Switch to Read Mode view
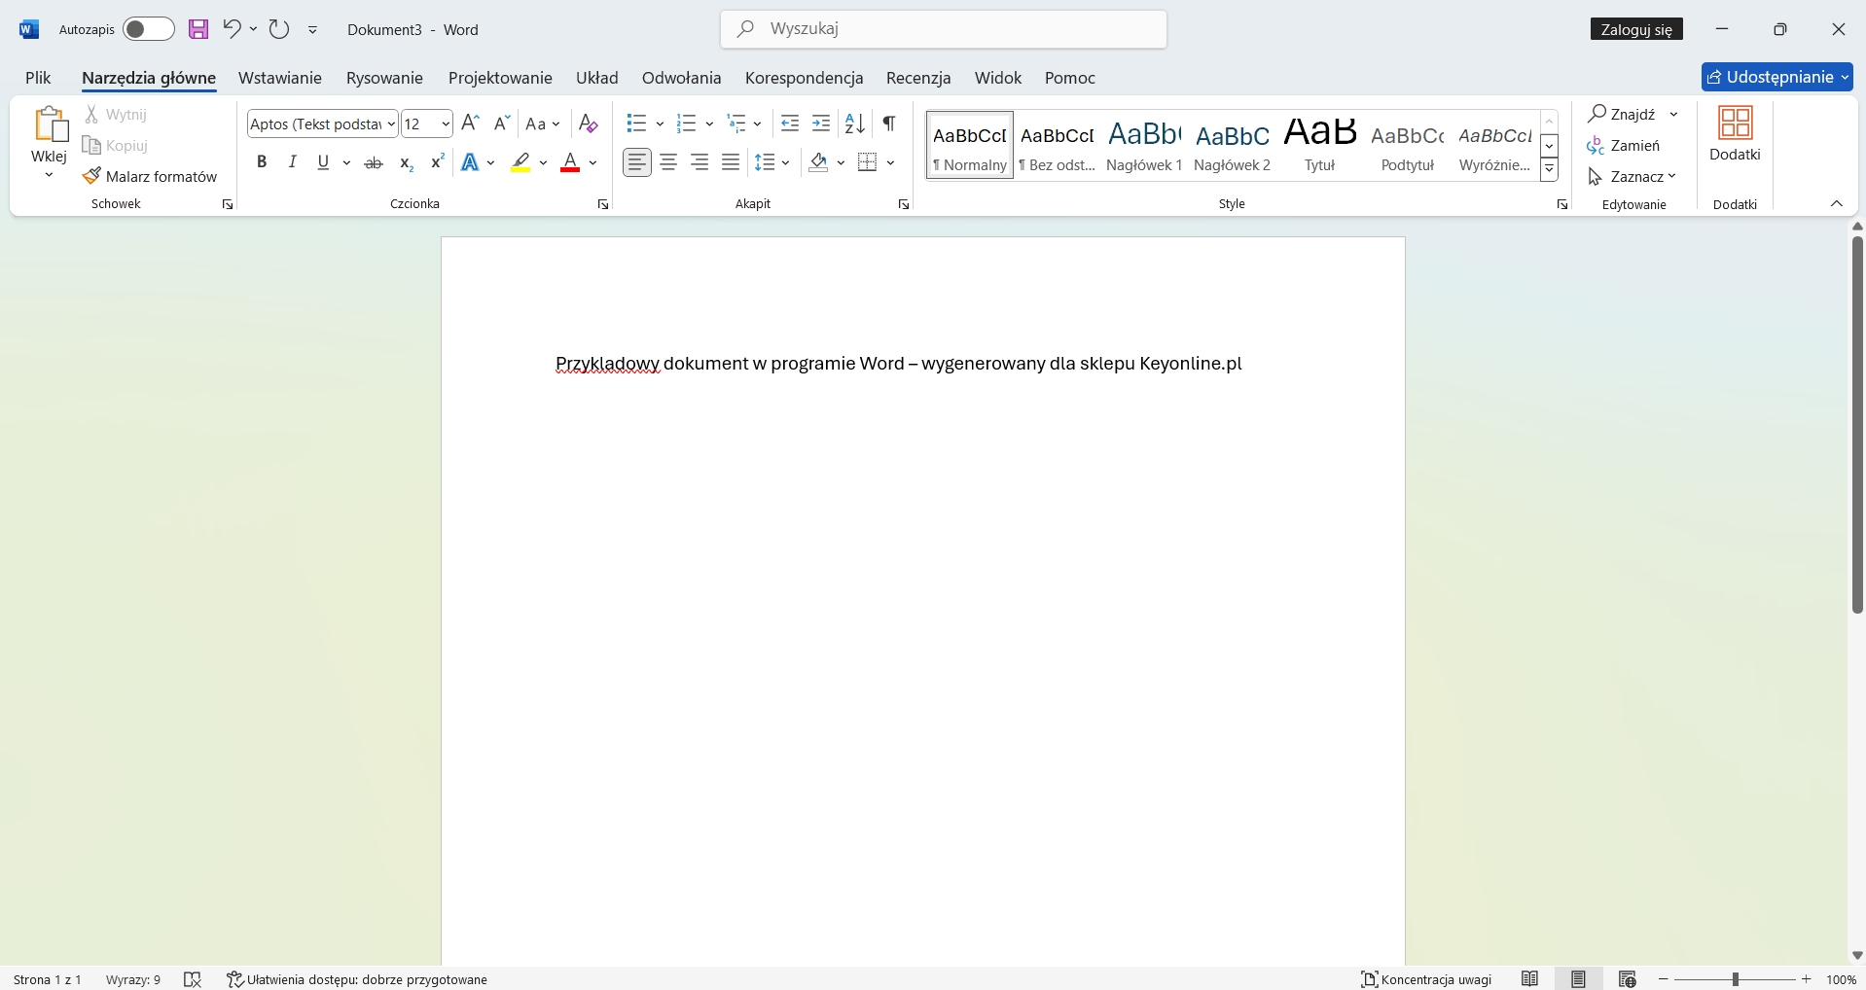This screenshot has width=1866, height=990. [x=1529, y=979]
